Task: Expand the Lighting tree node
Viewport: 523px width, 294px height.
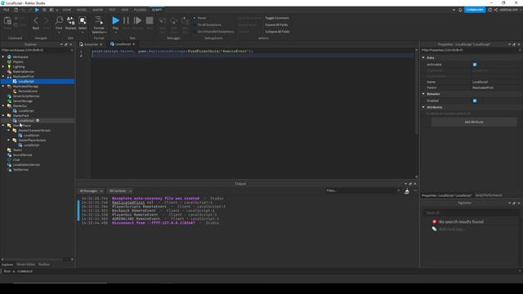Action: point(3,67)
